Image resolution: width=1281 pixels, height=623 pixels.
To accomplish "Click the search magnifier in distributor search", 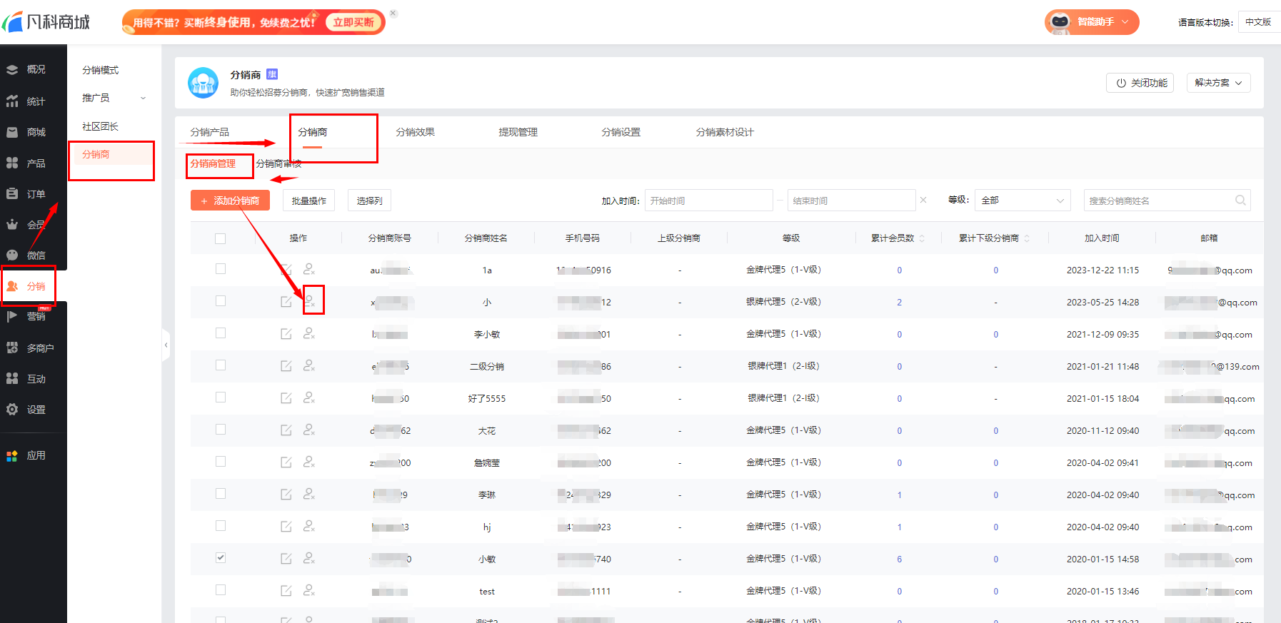I will pos(1240,201).
